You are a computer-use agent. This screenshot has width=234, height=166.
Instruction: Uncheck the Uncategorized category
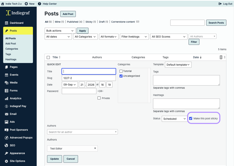[121, 76]
